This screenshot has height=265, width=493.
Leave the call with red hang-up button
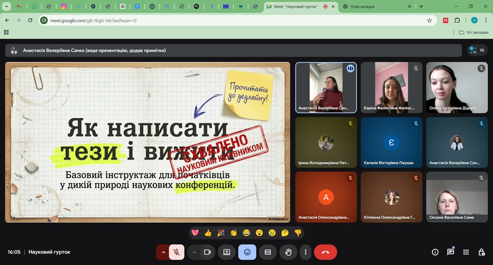tap(325, 252)
